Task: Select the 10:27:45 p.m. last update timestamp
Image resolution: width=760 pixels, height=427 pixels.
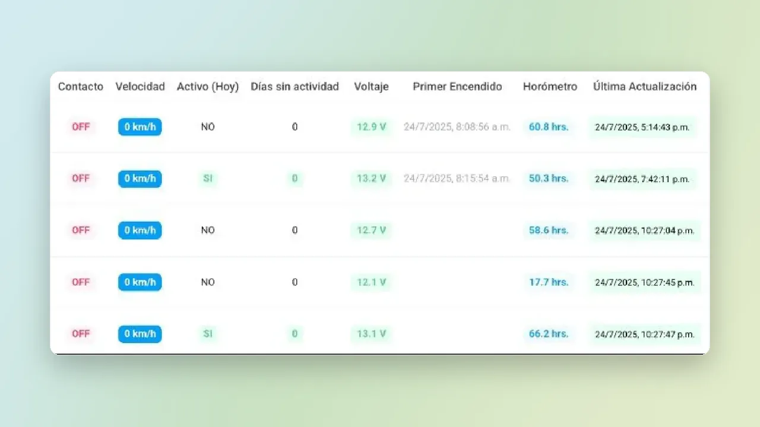Action: (645, 283)
